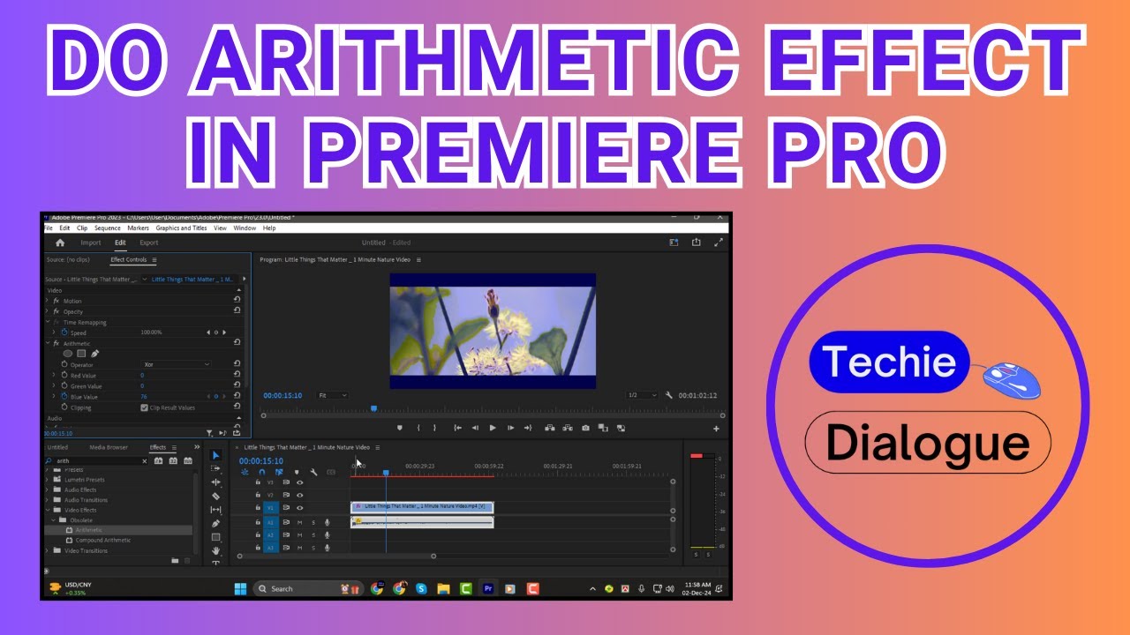This screenshot has height=635, width=1130.
Task: Create ellipse mask for Arithmetic effect
Action: (67, 354)
